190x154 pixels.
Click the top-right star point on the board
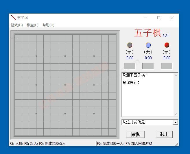(x=94, y=56)
